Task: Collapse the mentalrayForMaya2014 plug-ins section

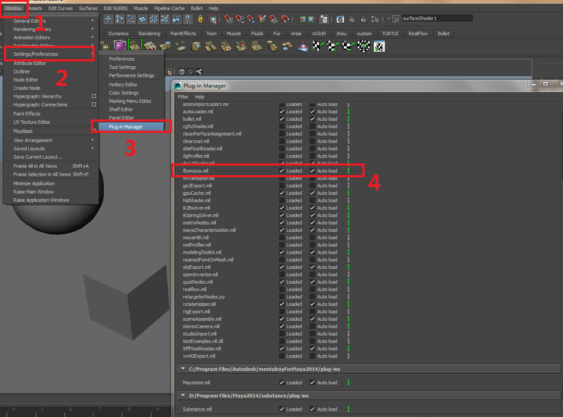Action: point(183,369)
